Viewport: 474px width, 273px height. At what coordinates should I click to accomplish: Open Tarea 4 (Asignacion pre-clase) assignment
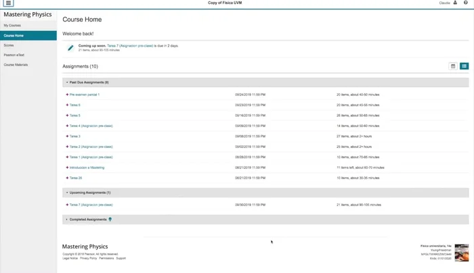pos(91,126)
